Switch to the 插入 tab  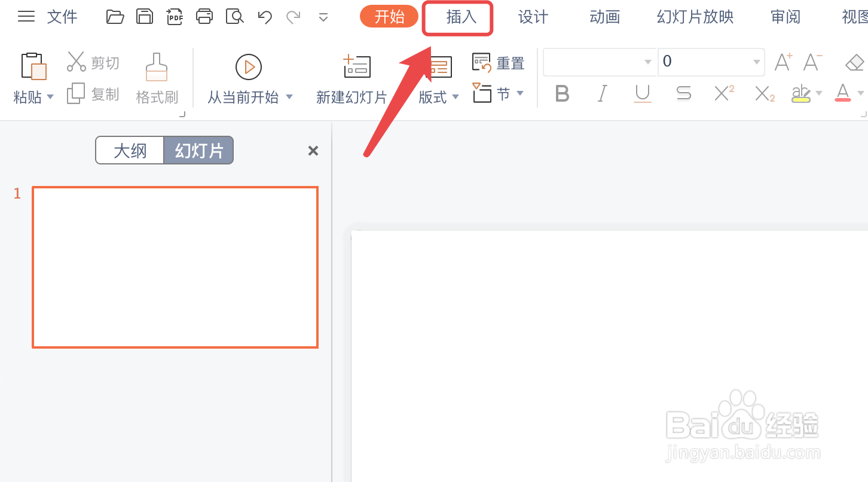[x=461, y=17]
